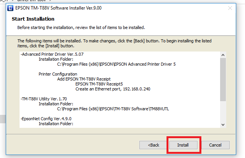Cancel the installation

click(x=215, y=145)
